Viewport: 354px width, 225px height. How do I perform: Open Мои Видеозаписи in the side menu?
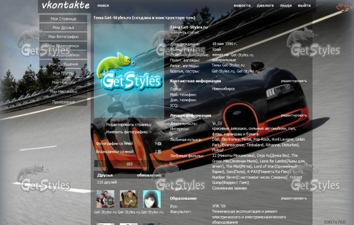[x=63, y=46]
